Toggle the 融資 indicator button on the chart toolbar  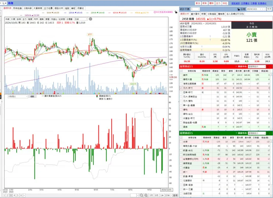(30, 19)
